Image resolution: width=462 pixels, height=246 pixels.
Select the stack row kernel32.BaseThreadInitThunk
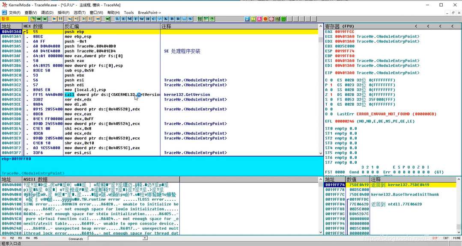[390, 195]
